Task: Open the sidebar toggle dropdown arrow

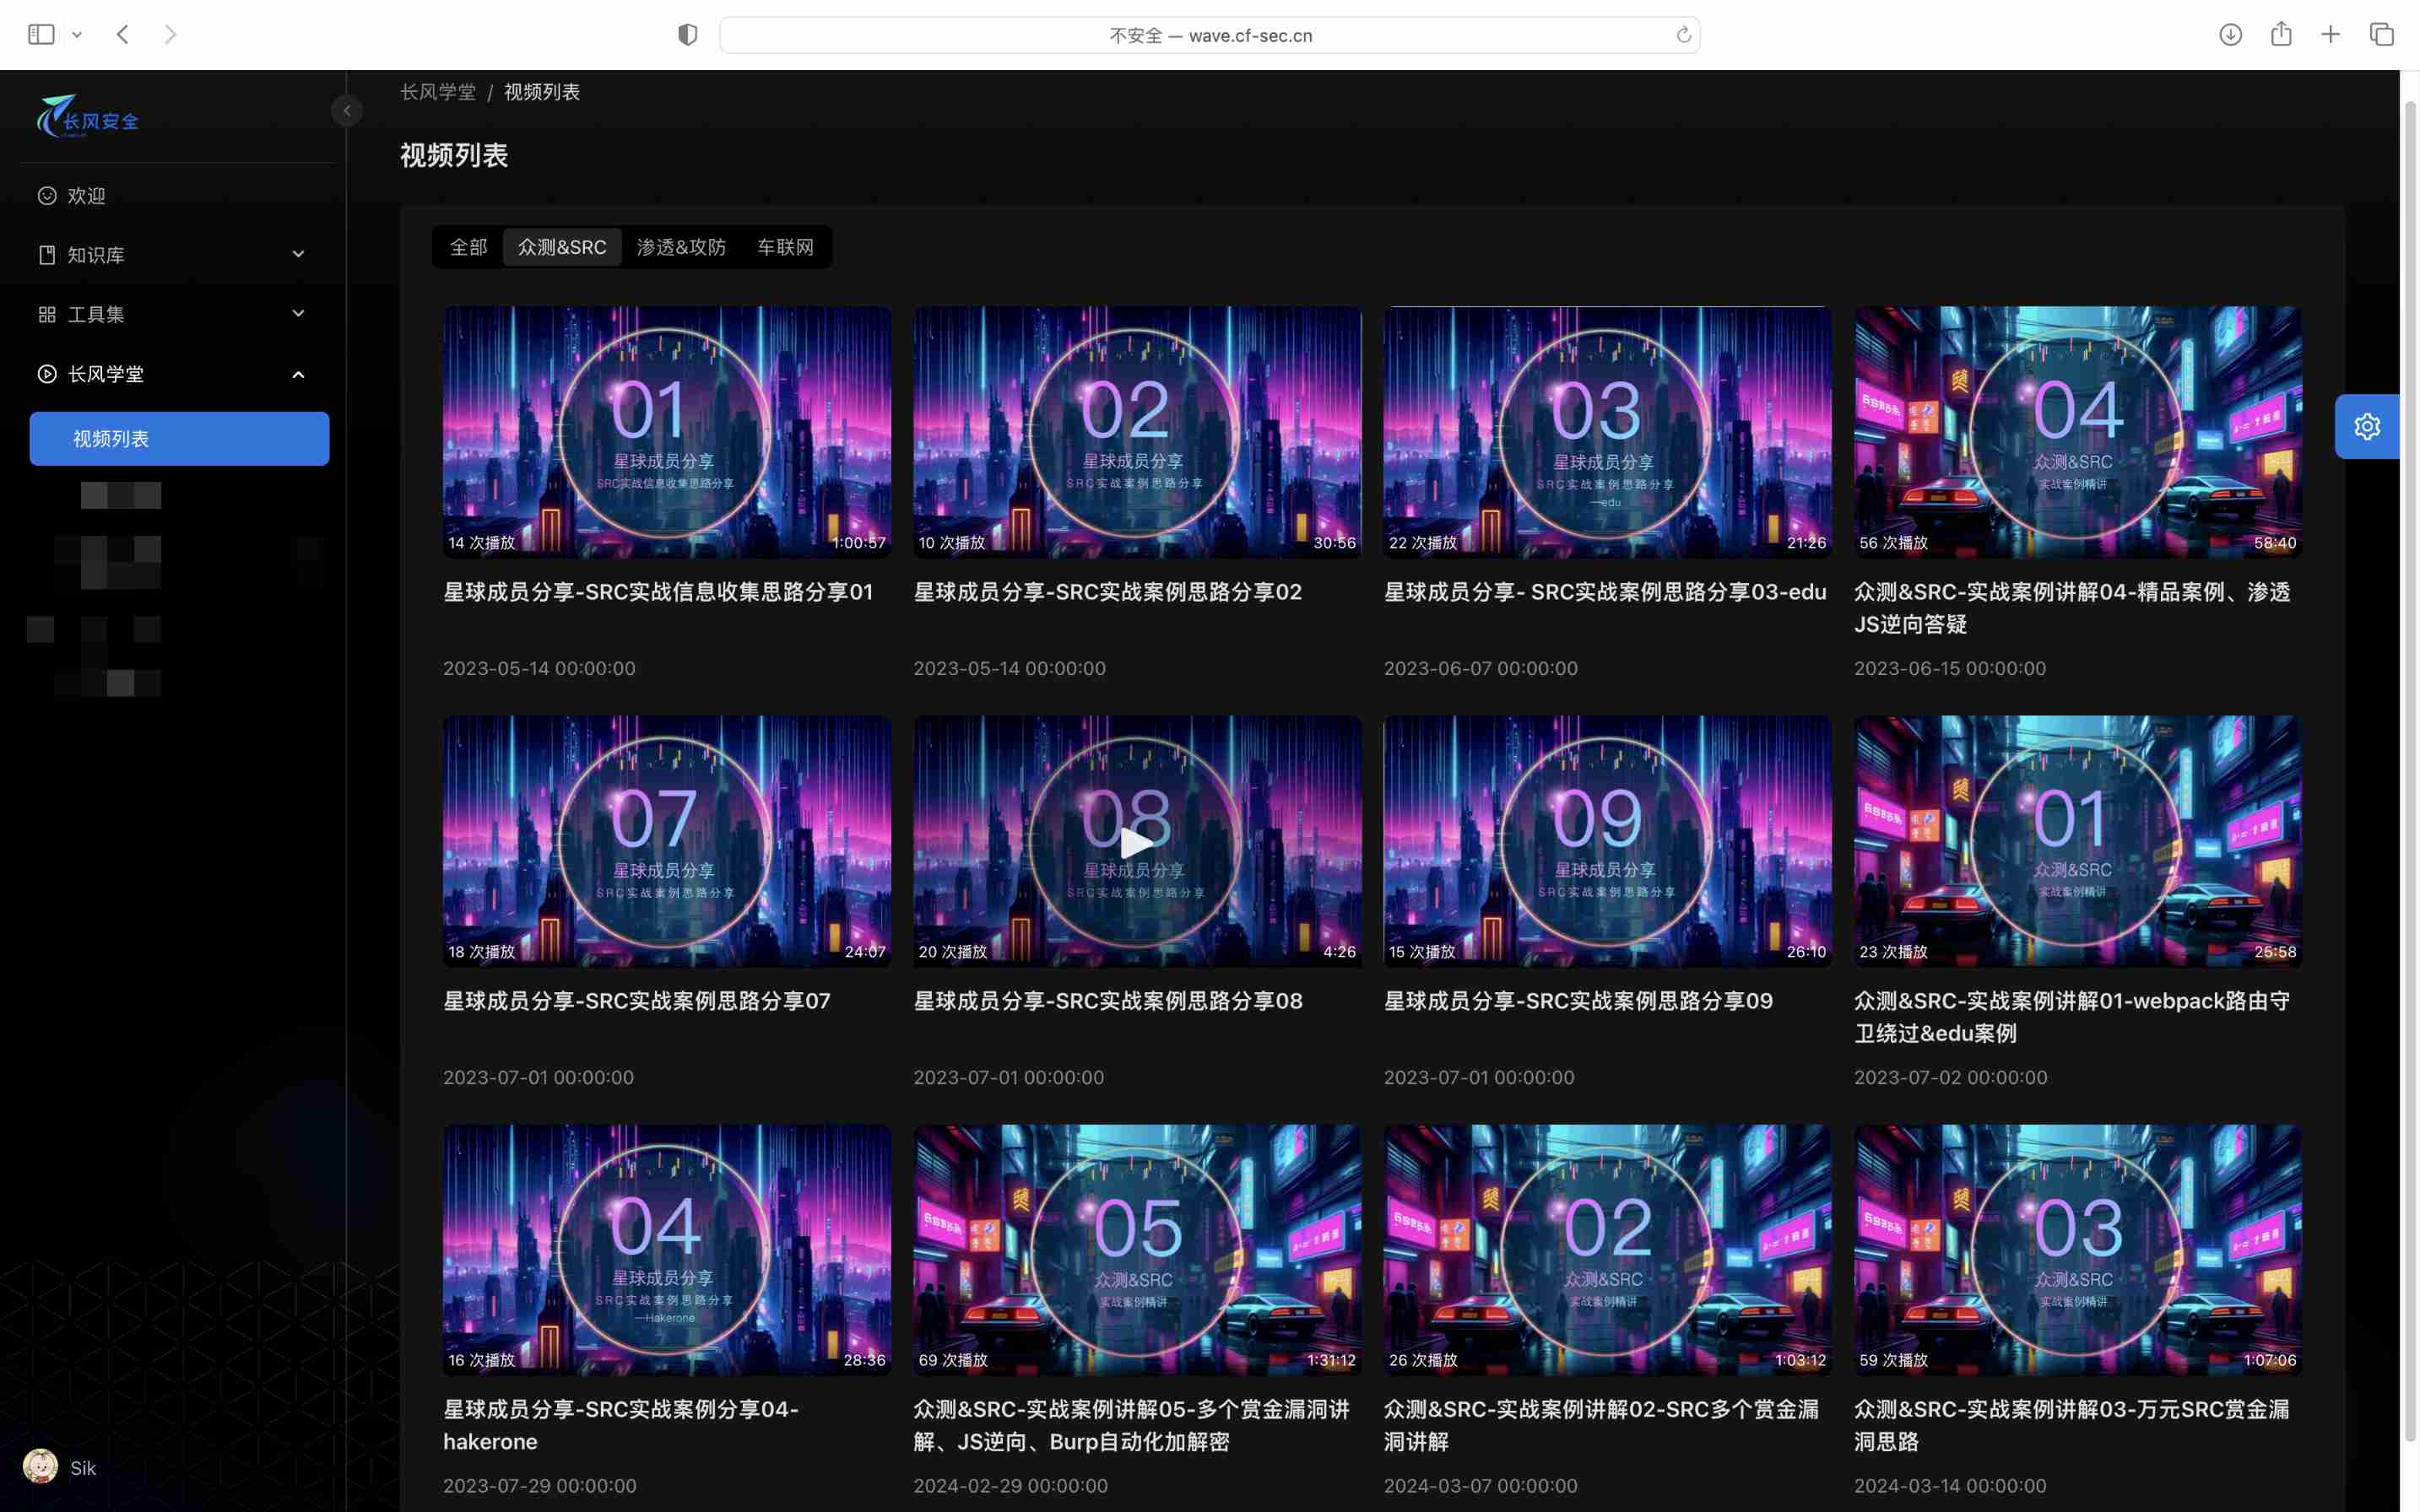Action: 77,35
